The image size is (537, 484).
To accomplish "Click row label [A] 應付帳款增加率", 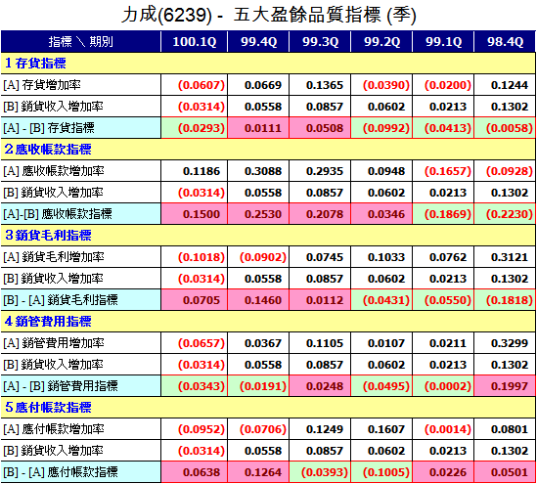I will (x=54, y=429).
